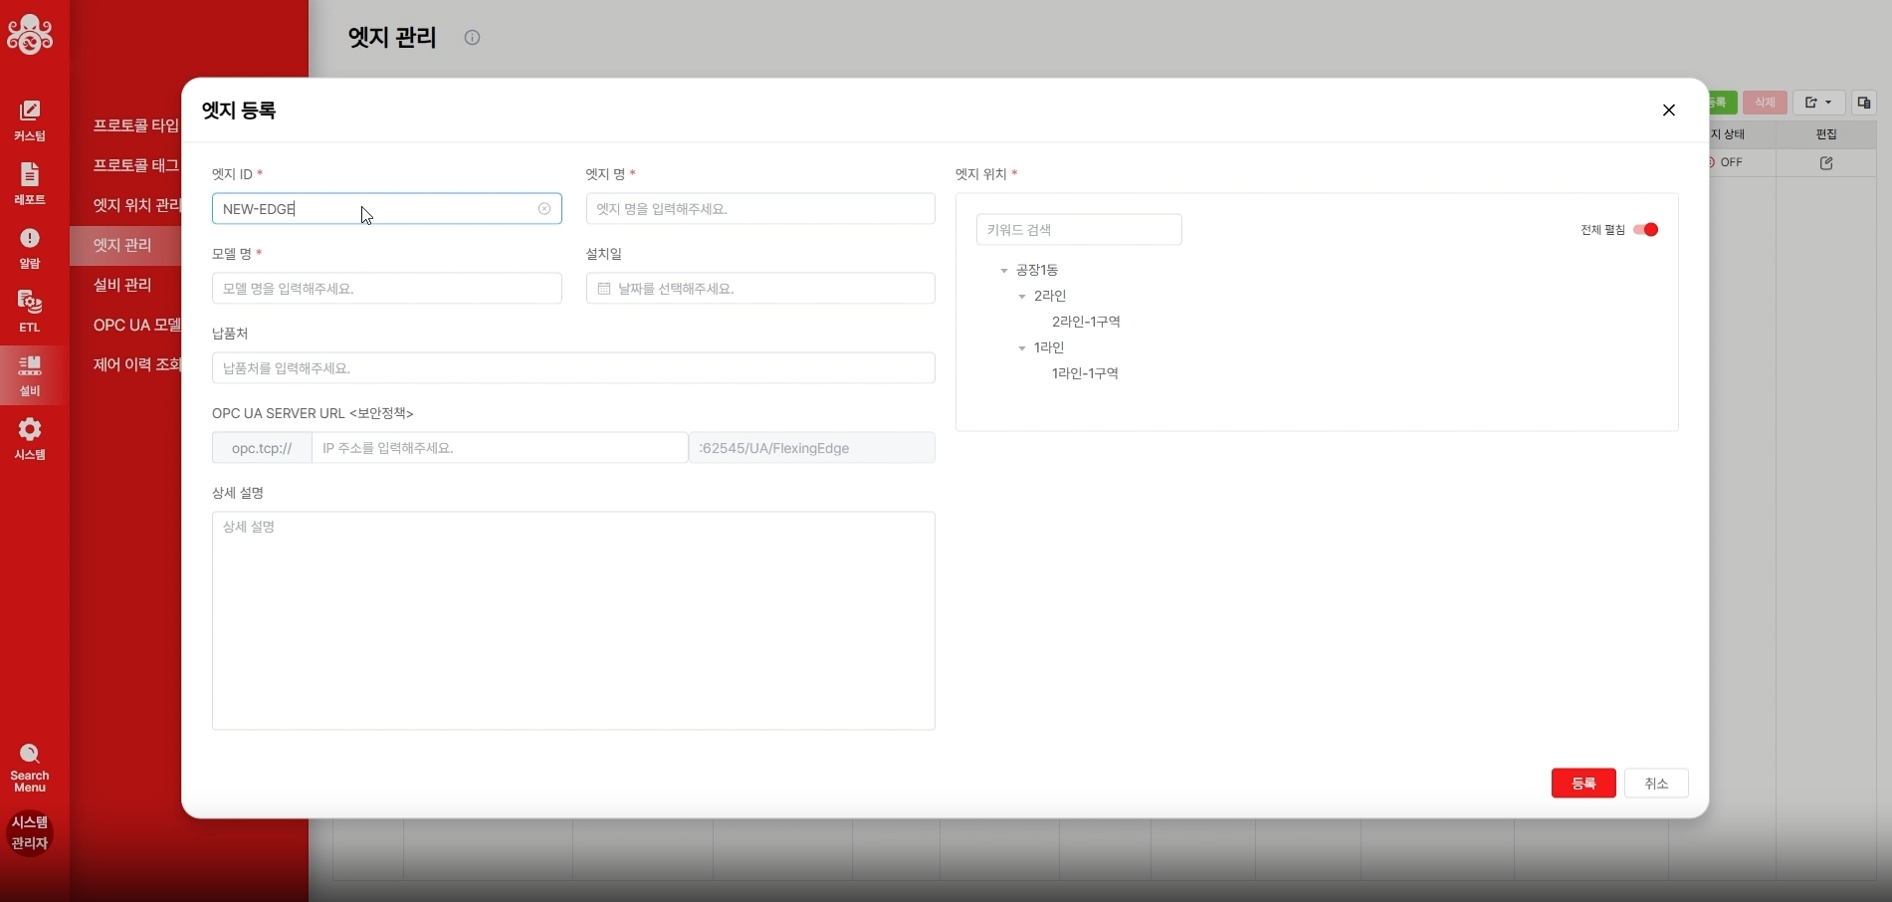
Task: Toggle the 전체 펼침 switch
Action: (x=1646, y=230)
